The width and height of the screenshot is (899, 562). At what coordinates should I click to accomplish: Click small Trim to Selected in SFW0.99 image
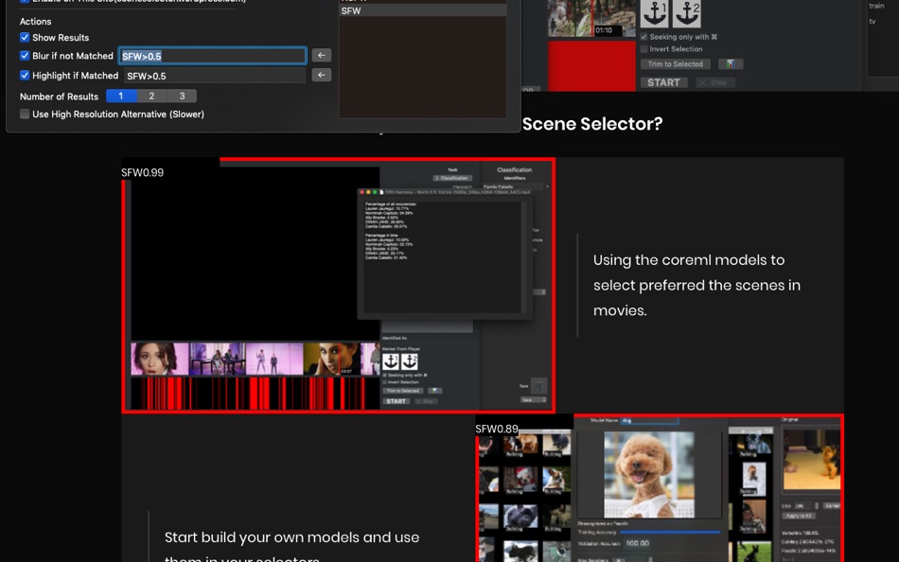402,391
